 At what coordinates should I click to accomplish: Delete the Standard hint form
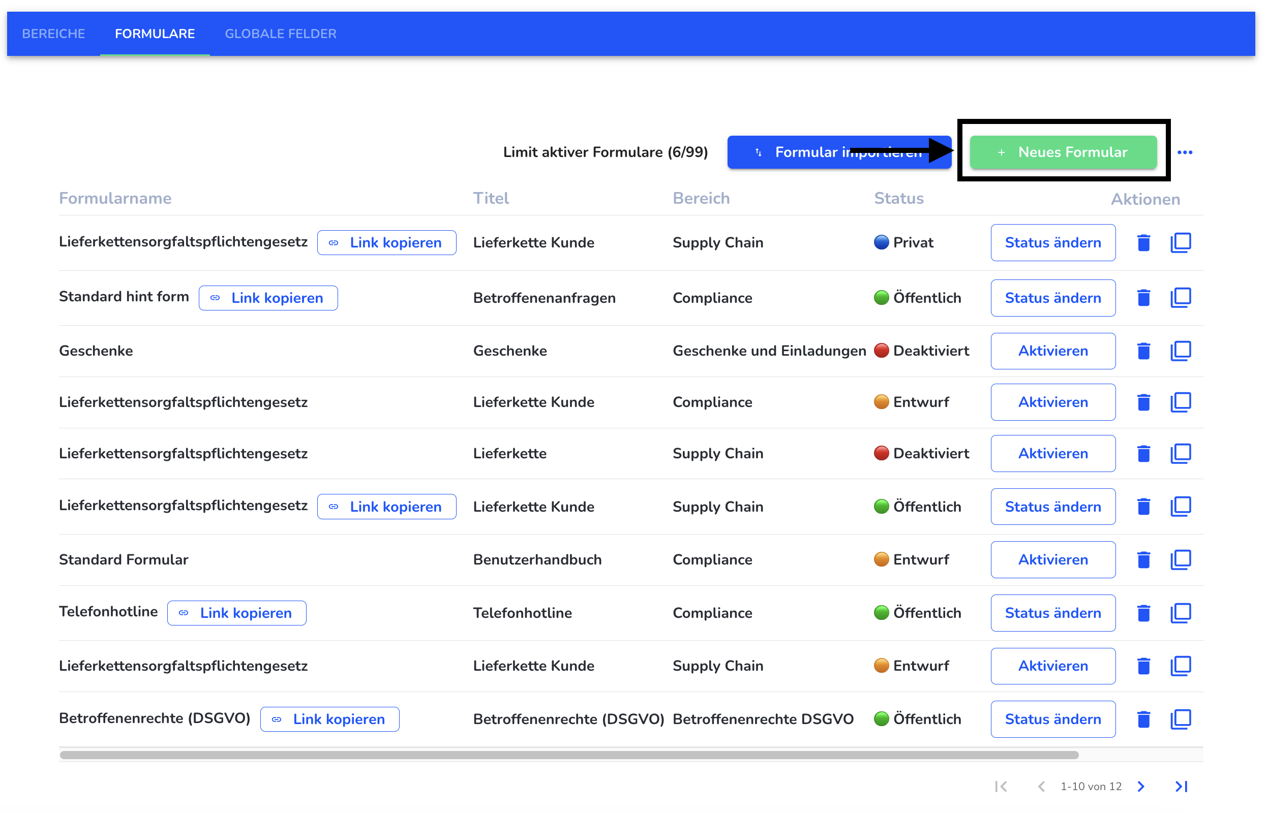[1143, 298]
